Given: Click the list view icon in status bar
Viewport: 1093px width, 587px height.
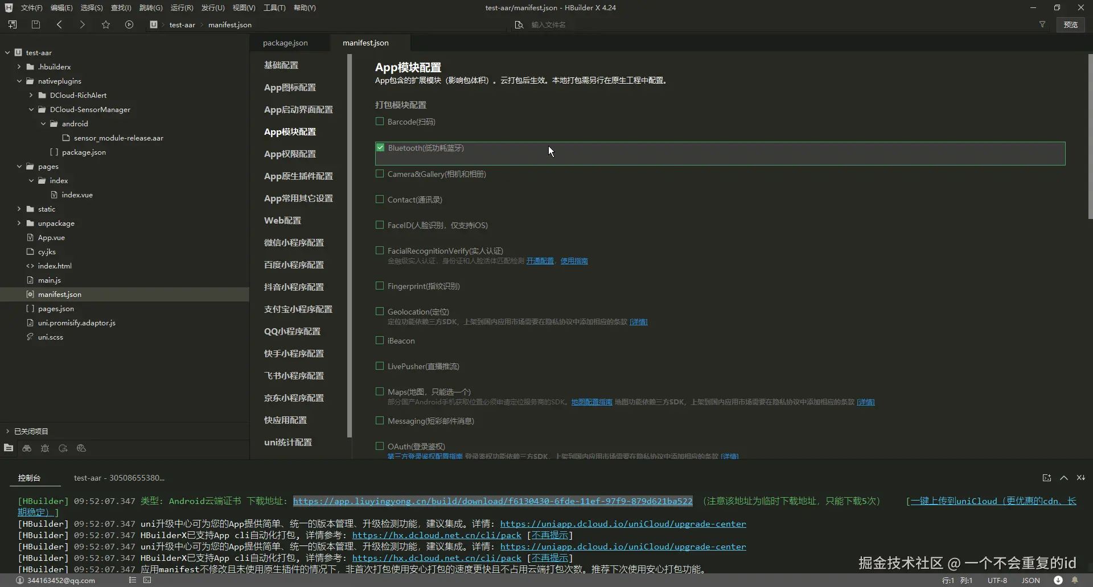Looking at the screenshot, I should (132, 580).
